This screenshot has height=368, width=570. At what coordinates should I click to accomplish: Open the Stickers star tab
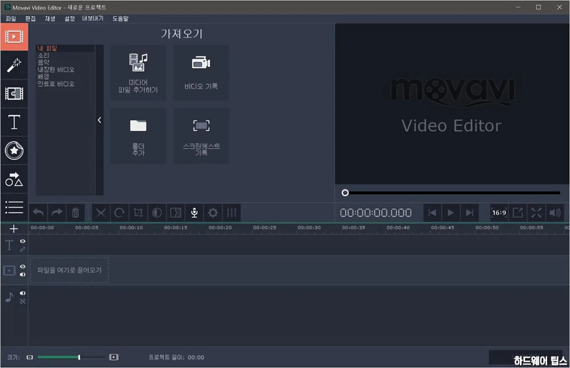pyautogui.click(x=14, y=150)
